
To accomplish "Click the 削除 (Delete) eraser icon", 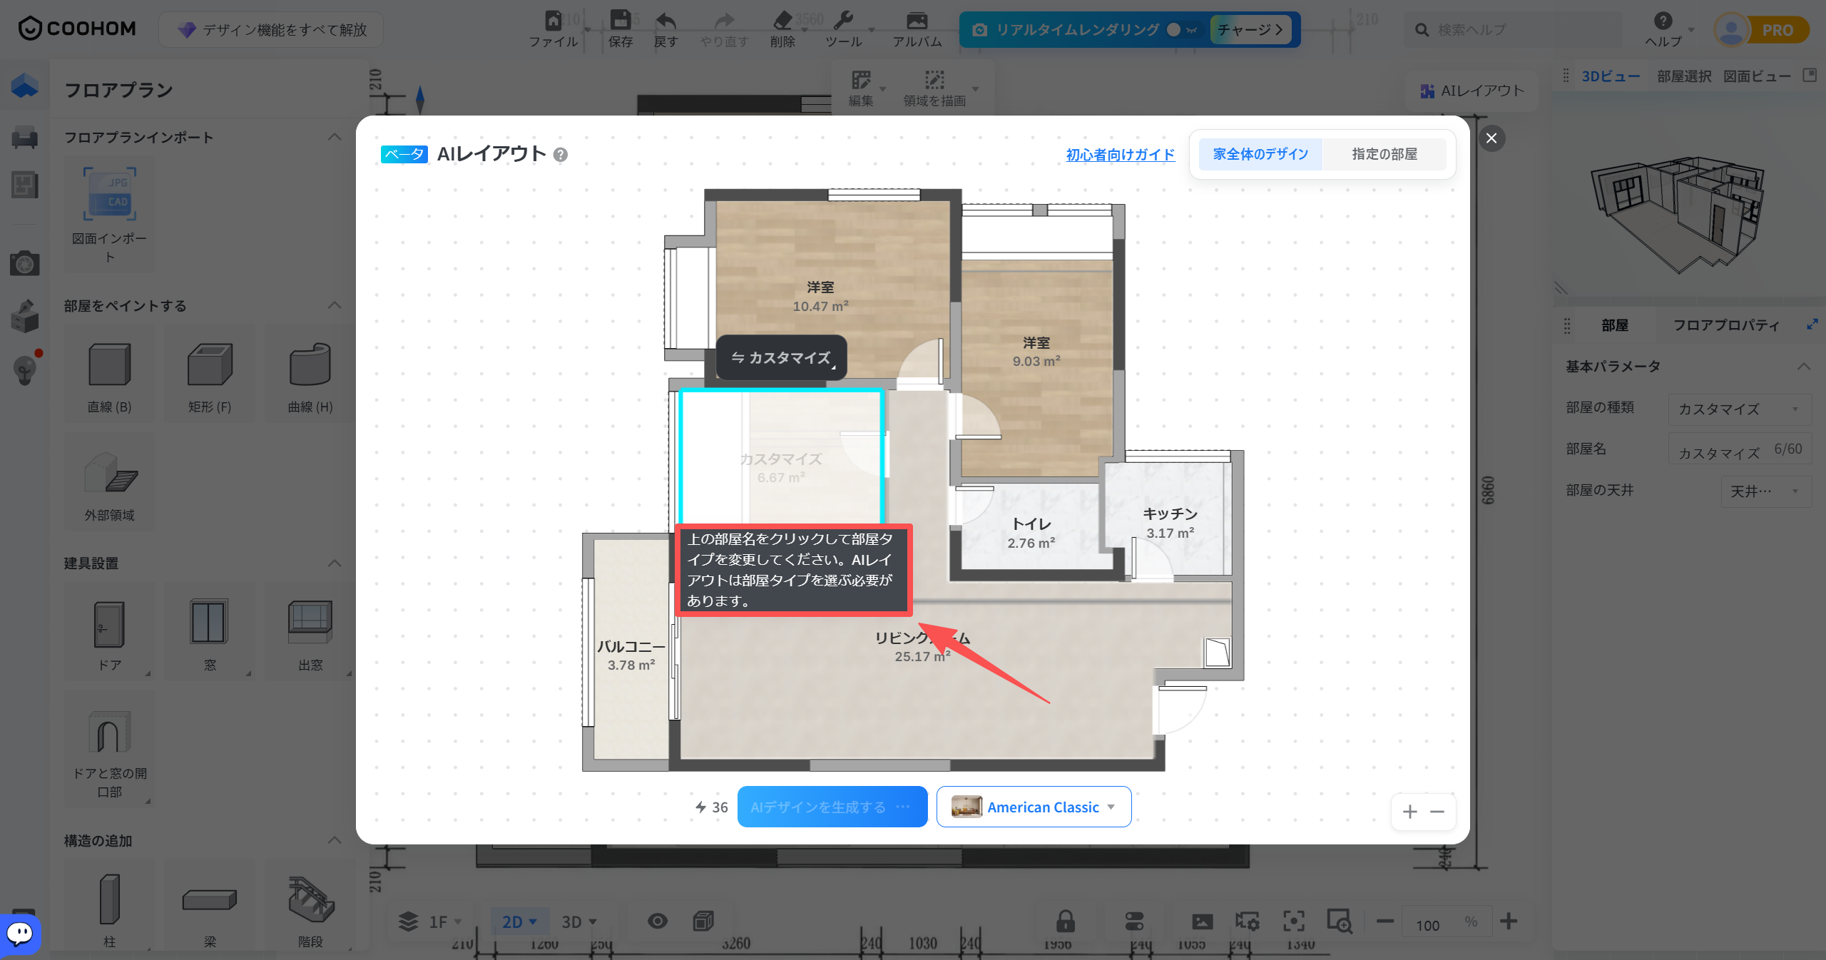I will (x=782, y=20).
